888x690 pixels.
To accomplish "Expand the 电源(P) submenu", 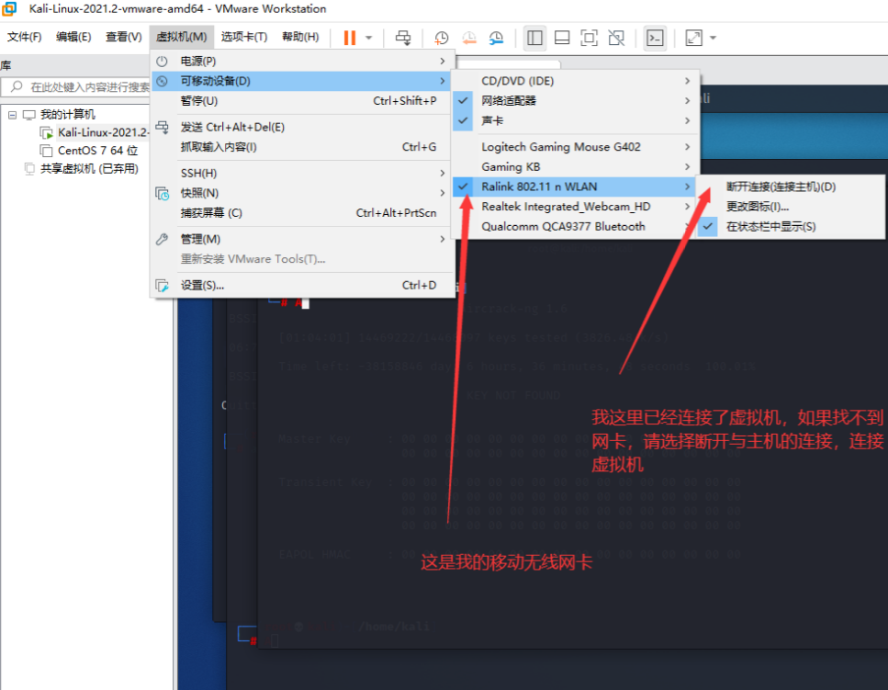I will point(303,61).
